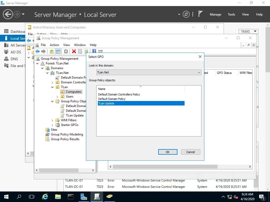Screen dimensions: 270x202
Task: Close the Select GPO dialog with X
Action: click(x=200, y=57)
